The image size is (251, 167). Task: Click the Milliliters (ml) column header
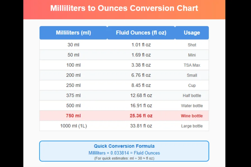tap(73, 33)
